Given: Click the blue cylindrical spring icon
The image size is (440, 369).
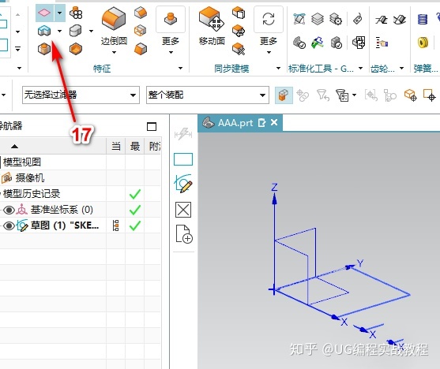Looking at the screenshot, I should pyautogui.click(x=423, y=19).
